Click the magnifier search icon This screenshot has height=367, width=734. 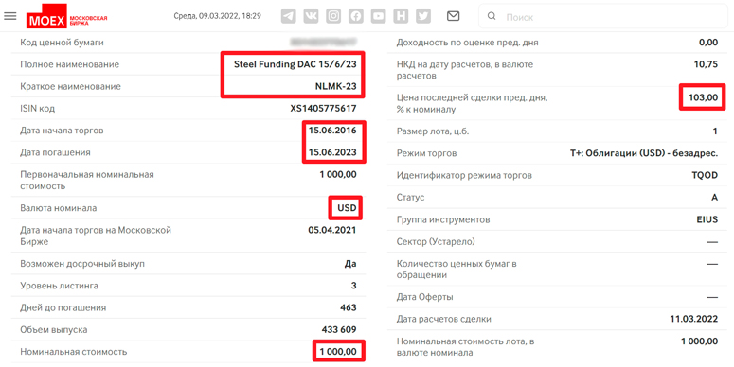pos(492,16)
